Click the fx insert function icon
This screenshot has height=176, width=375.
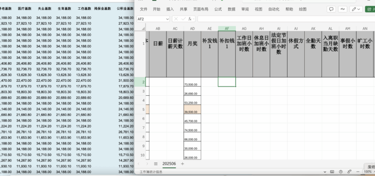coord(190,19)
